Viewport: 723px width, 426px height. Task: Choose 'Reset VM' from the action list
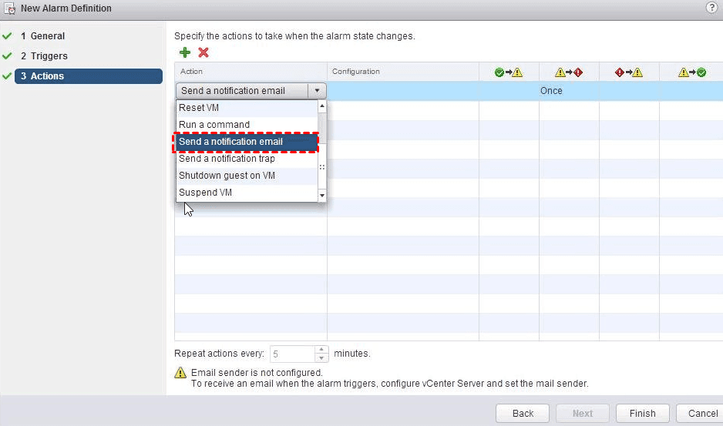point(247,108)
